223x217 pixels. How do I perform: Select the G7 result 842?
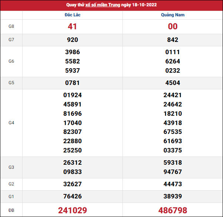(x=173, y=40)
